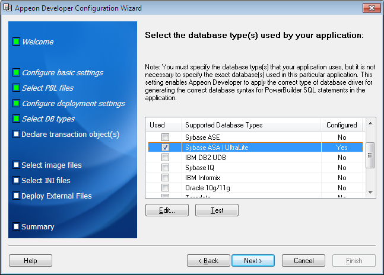Click the green Configure deployment settings marker
This screenshot has height=275, width=384.
[x=17, y=103]
